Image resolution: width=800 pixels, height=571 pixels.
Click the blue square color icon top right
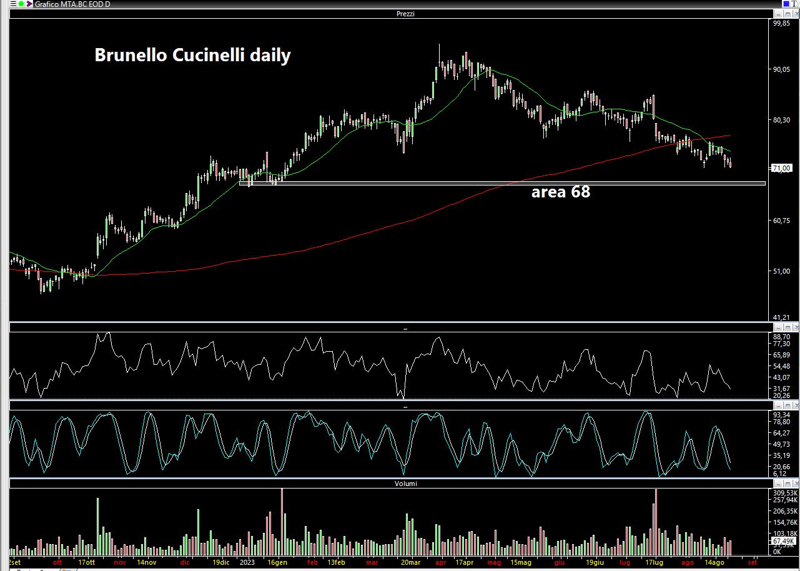tap(786, 4)
